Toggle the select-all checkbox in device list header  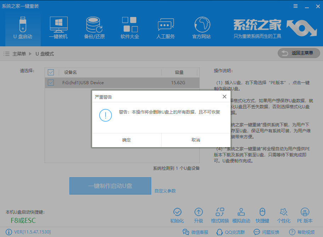(51, 72)
